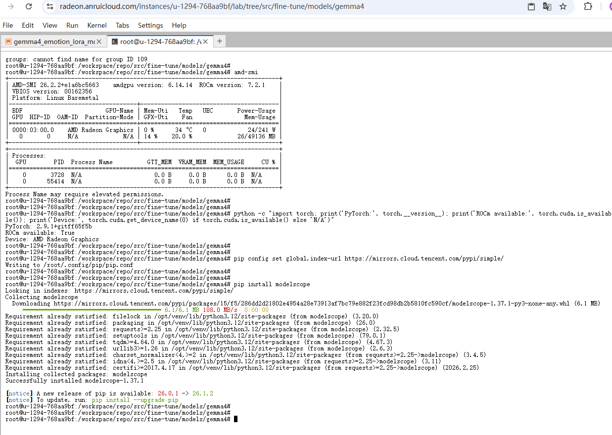Click the 'ROCm available: True' line
This screenshot has width=612, height=435.
pos(40,233)
